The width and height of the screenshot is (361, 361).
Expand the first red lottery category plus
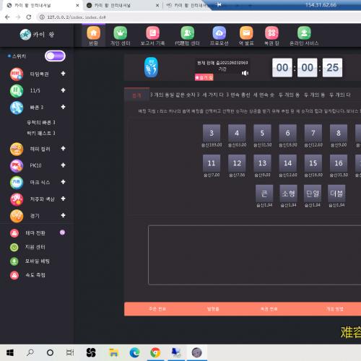tap(63, 74)
